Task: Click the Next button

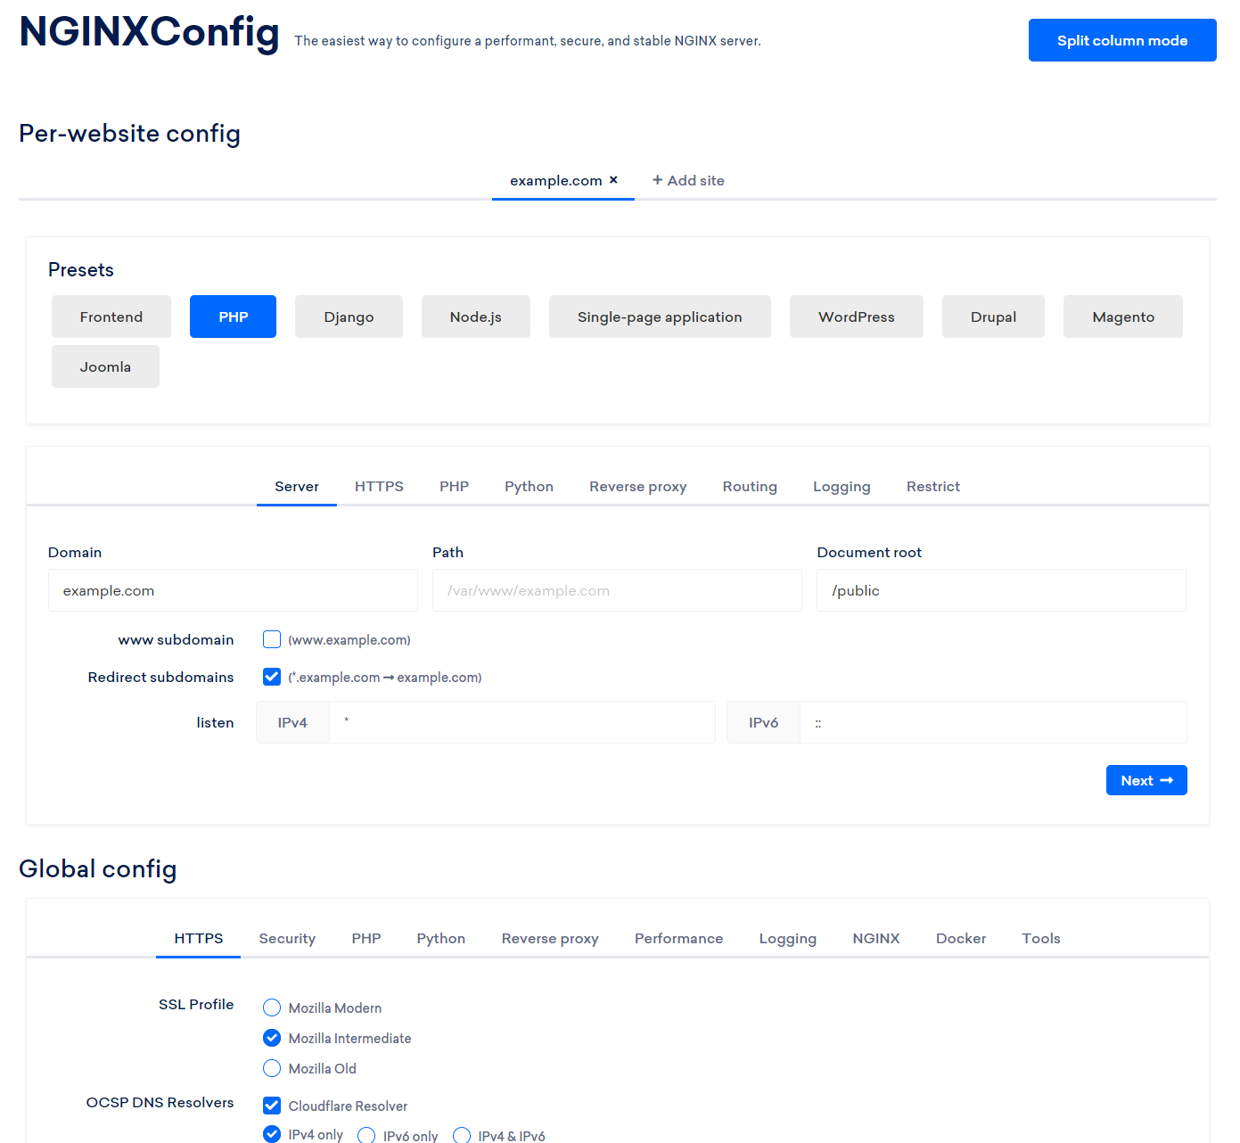Action: [x=1146, y=780]
